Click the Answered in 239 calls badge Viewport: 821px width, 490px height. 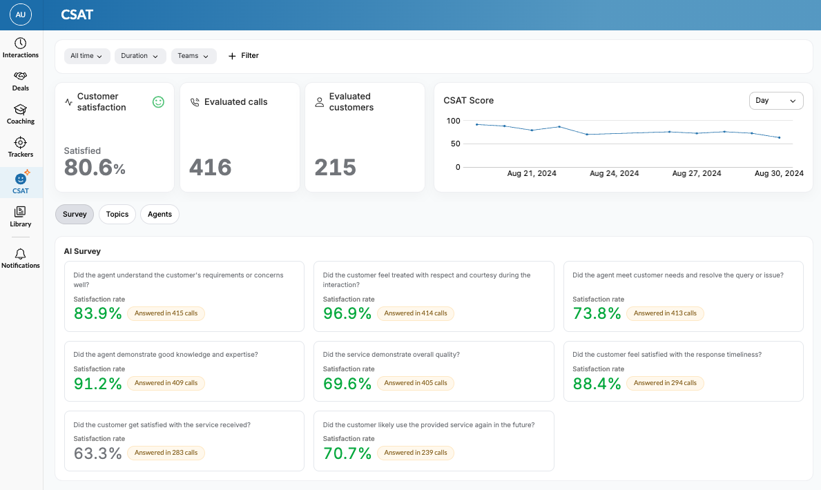pos(416,453)
